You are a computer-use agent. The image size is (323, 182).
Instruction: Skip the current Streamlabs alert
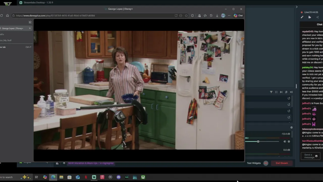tap(281, 92)
